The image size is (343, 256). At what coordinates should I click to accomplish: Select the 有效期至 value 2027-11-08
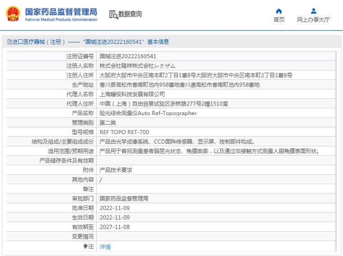115,227
